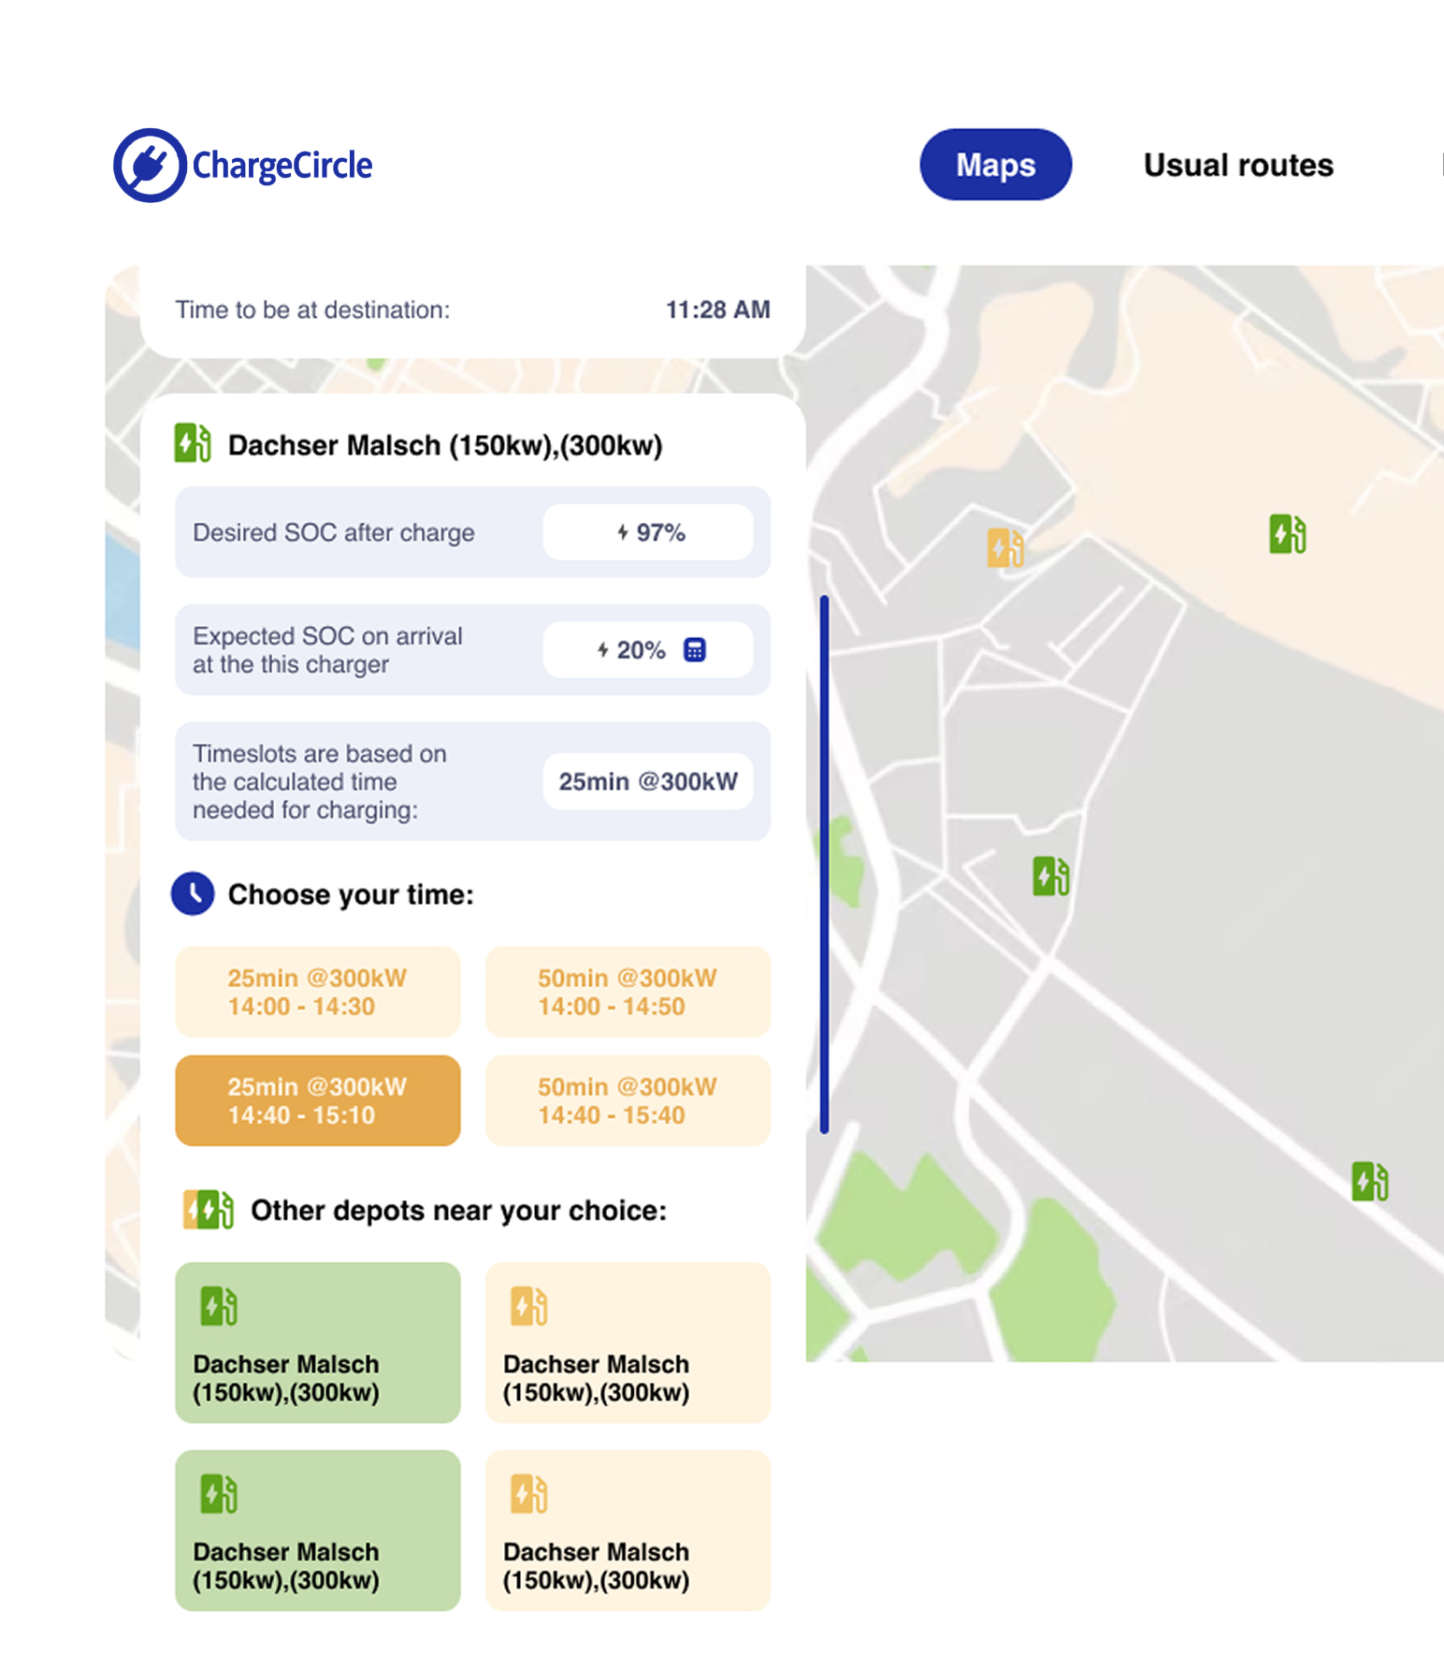This screenshot has height=1669, width=1444.
Task: Click the ChargeCircle brand name text
Action: coord(282,166)
